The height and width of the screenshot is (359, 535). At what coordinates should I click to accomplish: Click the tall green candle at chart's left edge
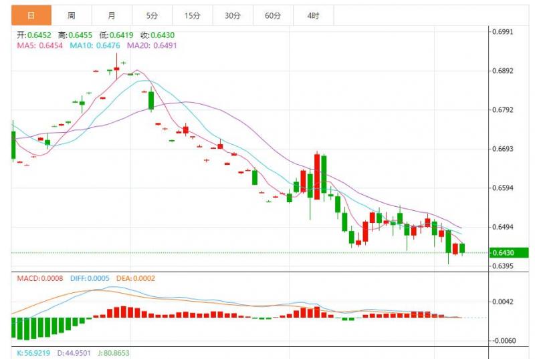pos(13,145)
